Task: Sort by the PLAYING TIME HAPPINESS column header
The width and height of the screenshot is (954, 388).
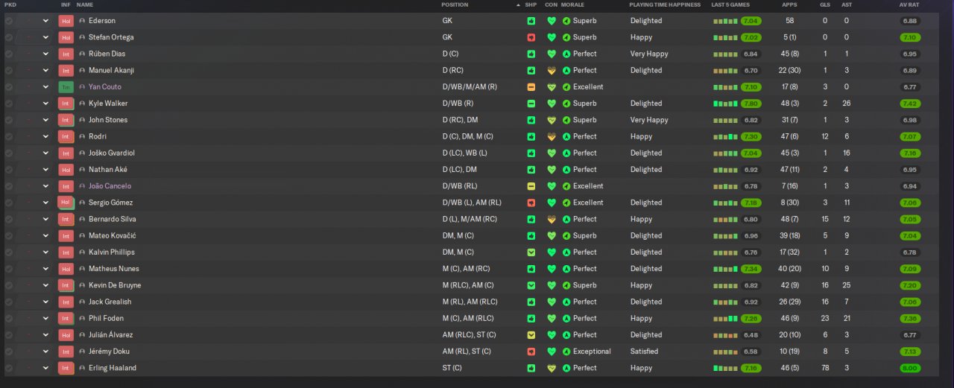Action: coord(665,4)
